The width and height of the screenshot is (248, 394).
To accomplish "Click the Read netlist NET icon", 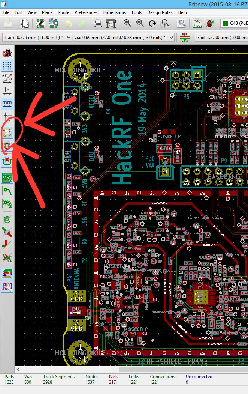I will pos(197,23).
